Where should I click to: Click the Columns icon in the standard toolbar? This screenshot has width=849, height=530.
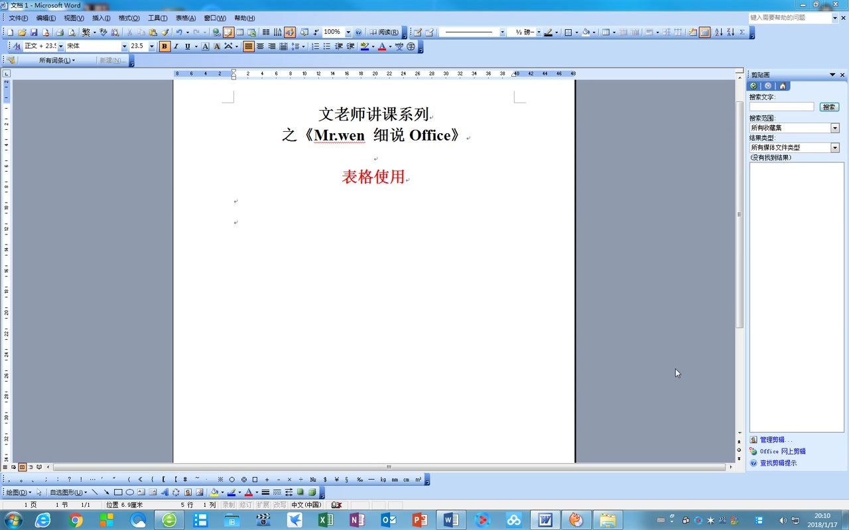(x=265, y=32)
